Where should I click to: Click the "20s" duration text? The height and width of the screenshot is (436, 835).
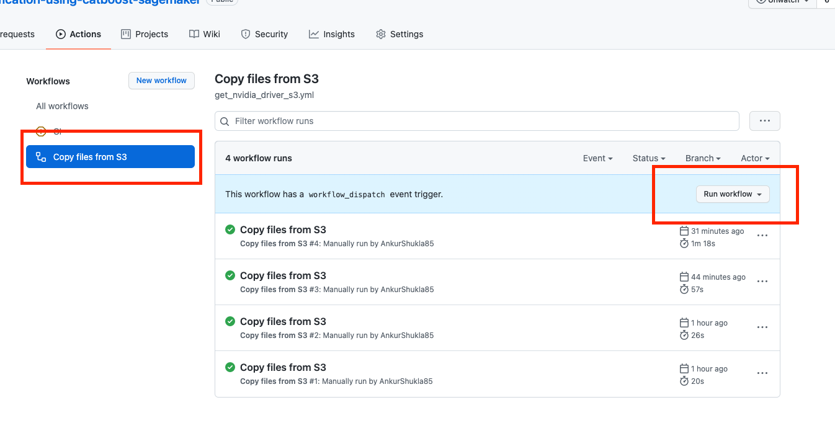(x=698, y=381)
